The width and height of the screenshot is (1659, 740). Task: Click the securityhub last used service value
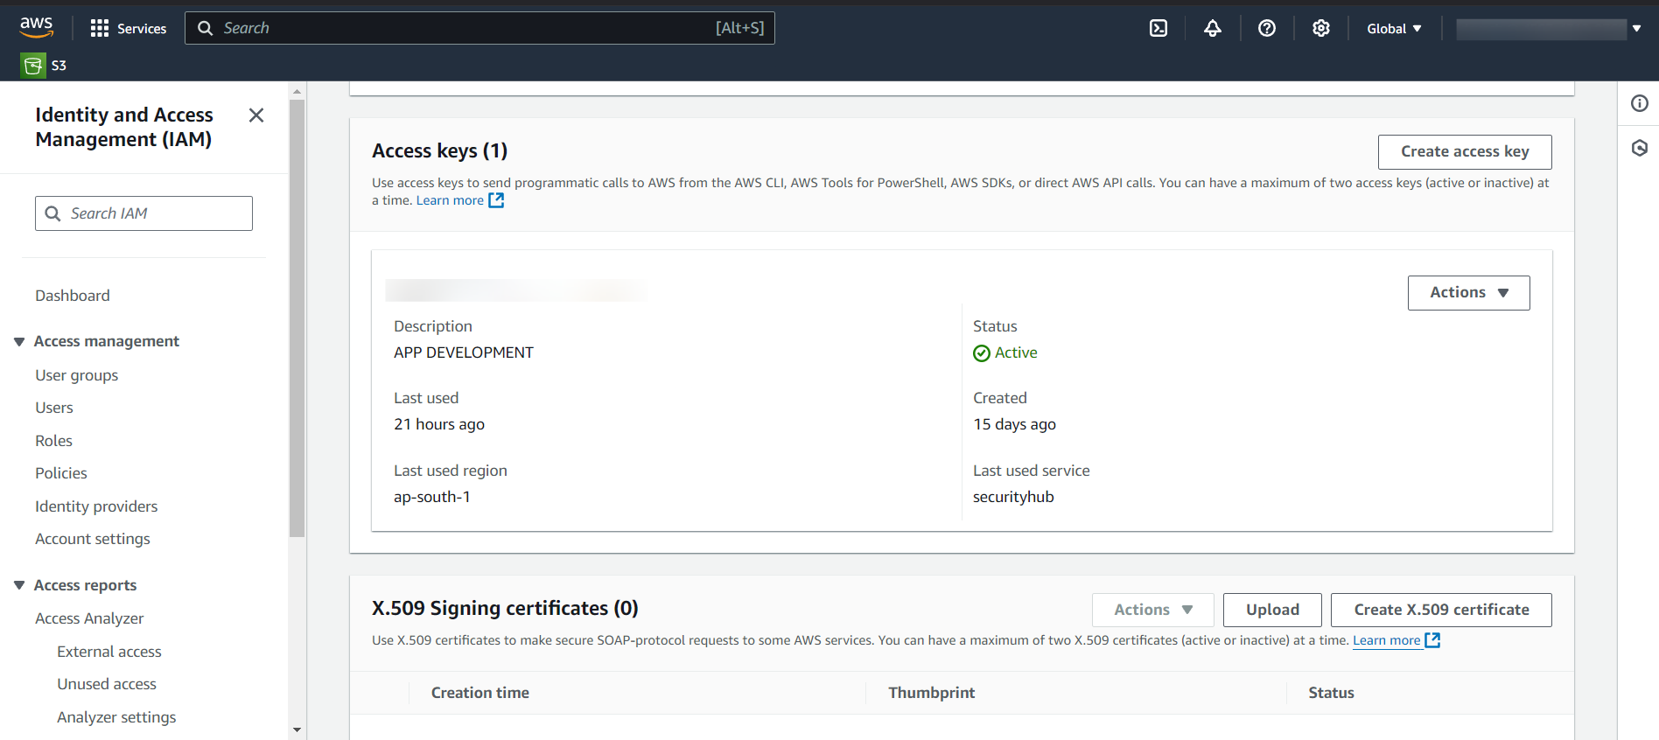1013,497
